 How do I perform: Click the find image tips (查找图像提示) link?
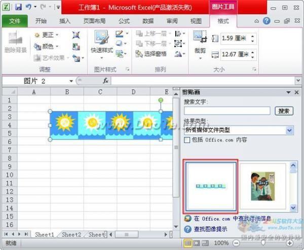pos(210,229)
